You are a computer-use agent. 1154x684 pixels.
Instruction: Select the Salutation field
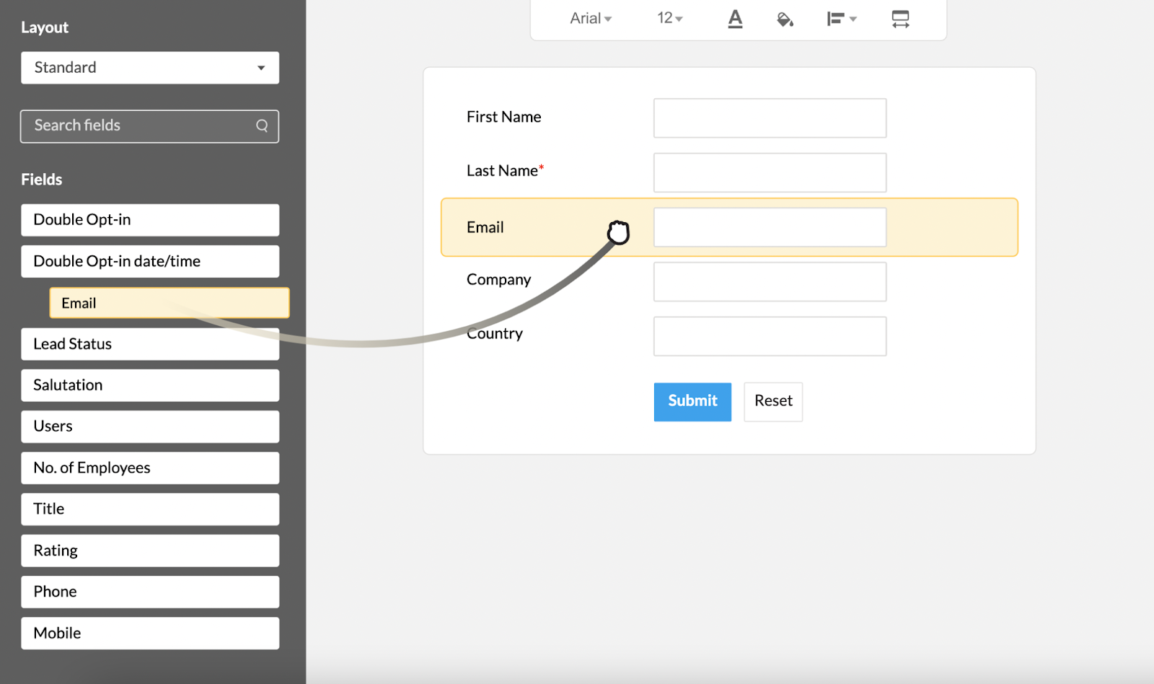point(149,385)
